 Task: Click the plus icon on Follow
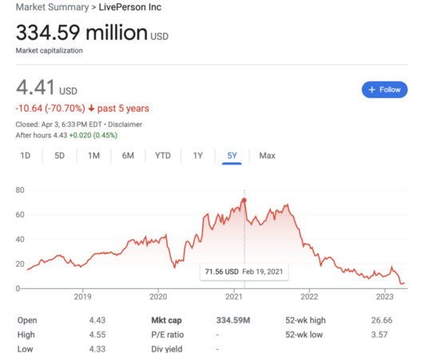pos(372,89)
